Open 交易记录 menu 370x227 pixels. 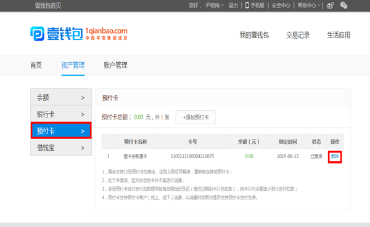tap(298, 35)
